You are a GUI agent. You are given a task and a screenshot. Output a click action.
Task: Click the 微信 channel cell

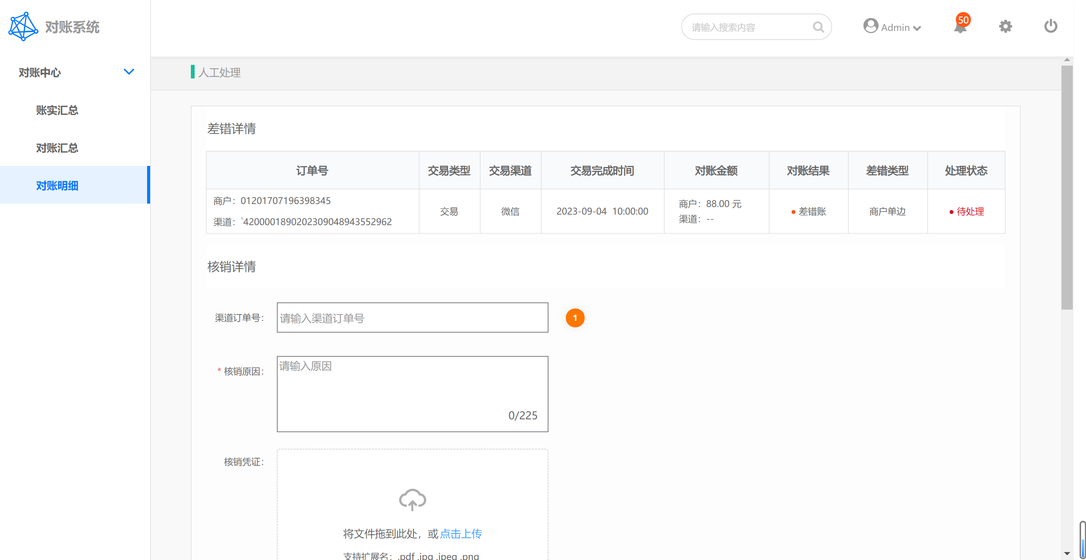(510, 211)
